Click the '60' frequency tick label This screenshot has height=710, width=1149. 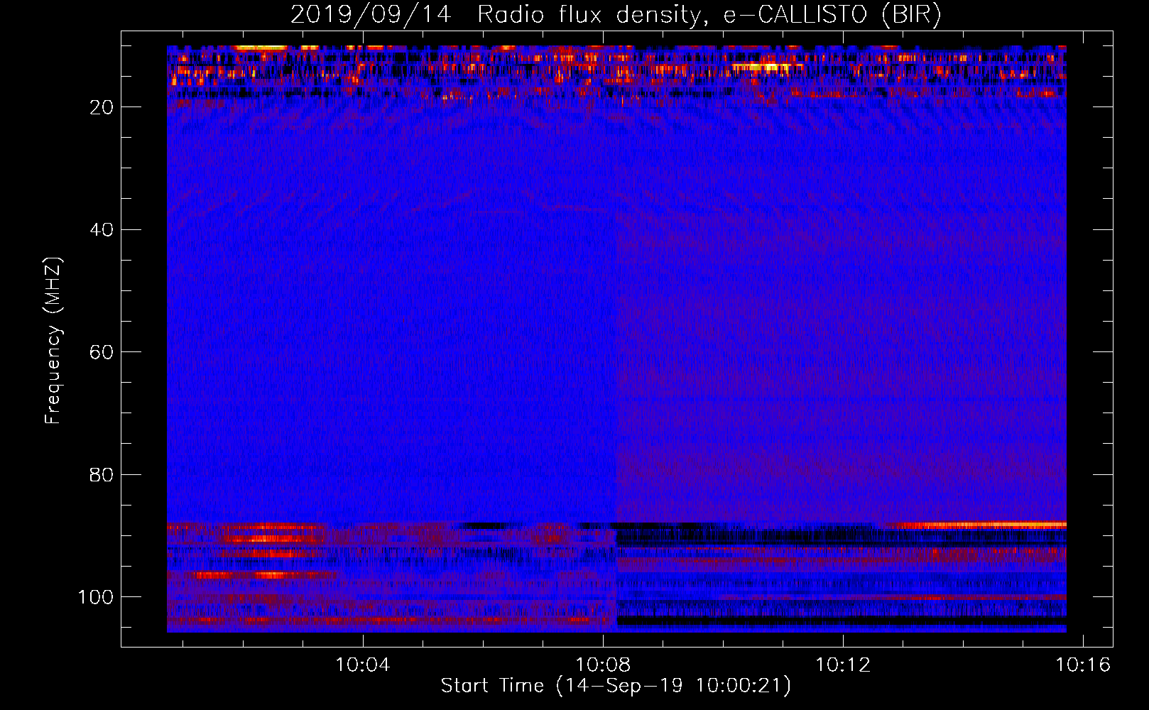point(102,352)
